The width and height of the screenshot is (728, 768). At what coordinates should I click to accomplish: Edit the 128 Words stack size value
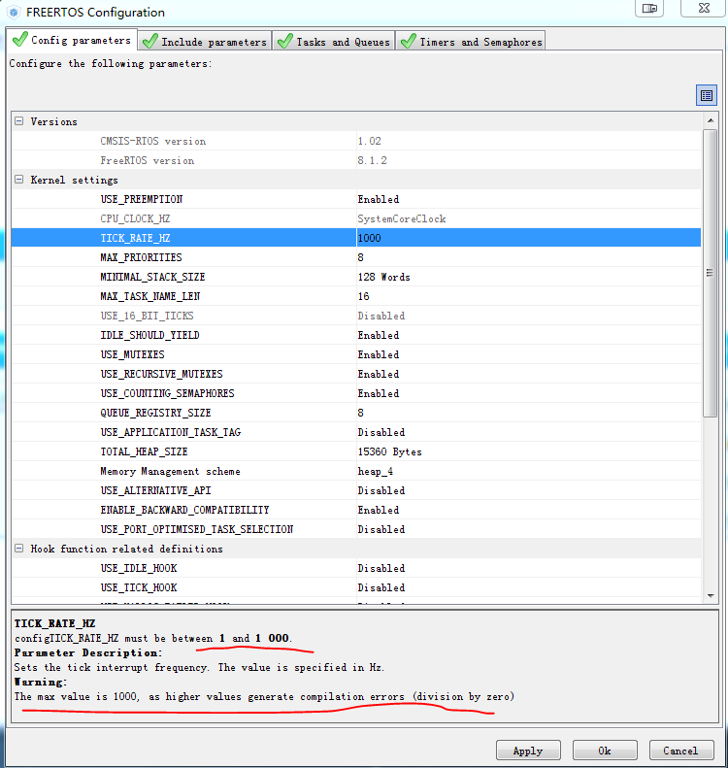point(529,278)
